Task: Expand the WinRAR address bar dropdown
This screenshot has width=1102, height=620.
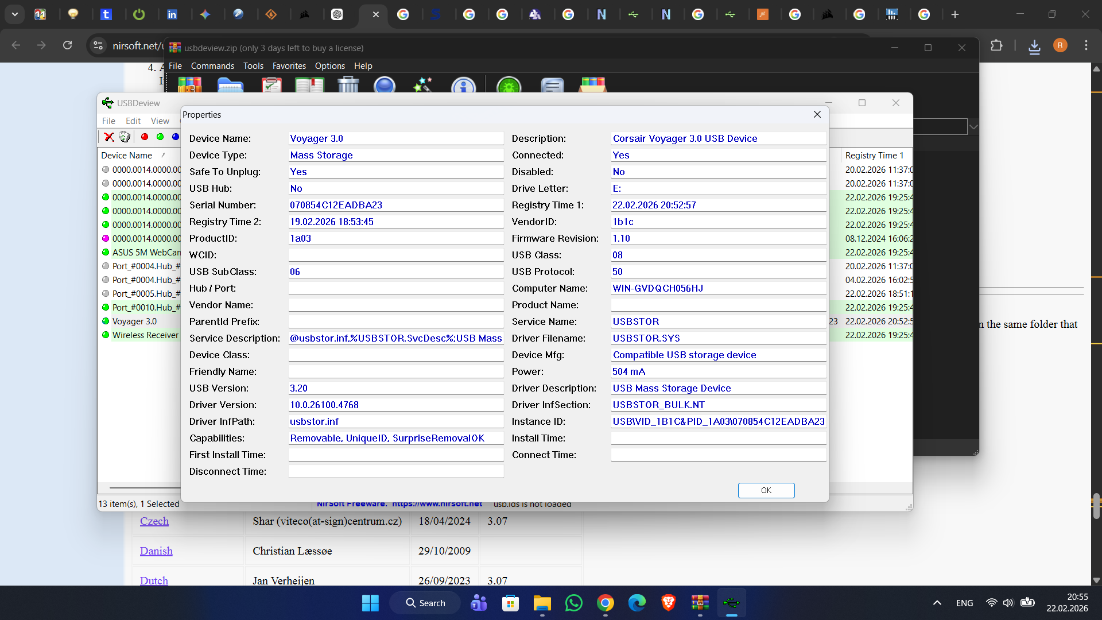Action: tap(973, 127)
